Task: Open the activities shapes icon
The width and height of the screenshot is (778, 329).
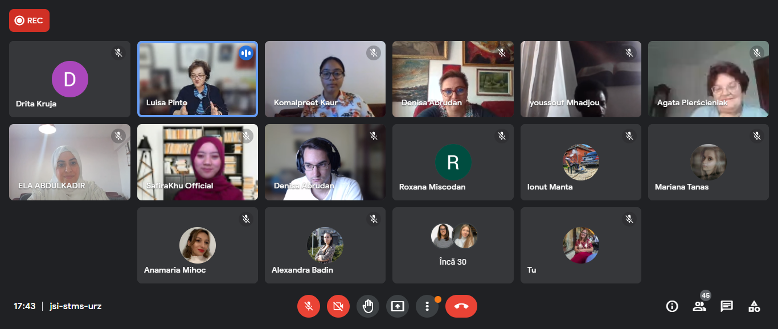Action: [754, 306]
